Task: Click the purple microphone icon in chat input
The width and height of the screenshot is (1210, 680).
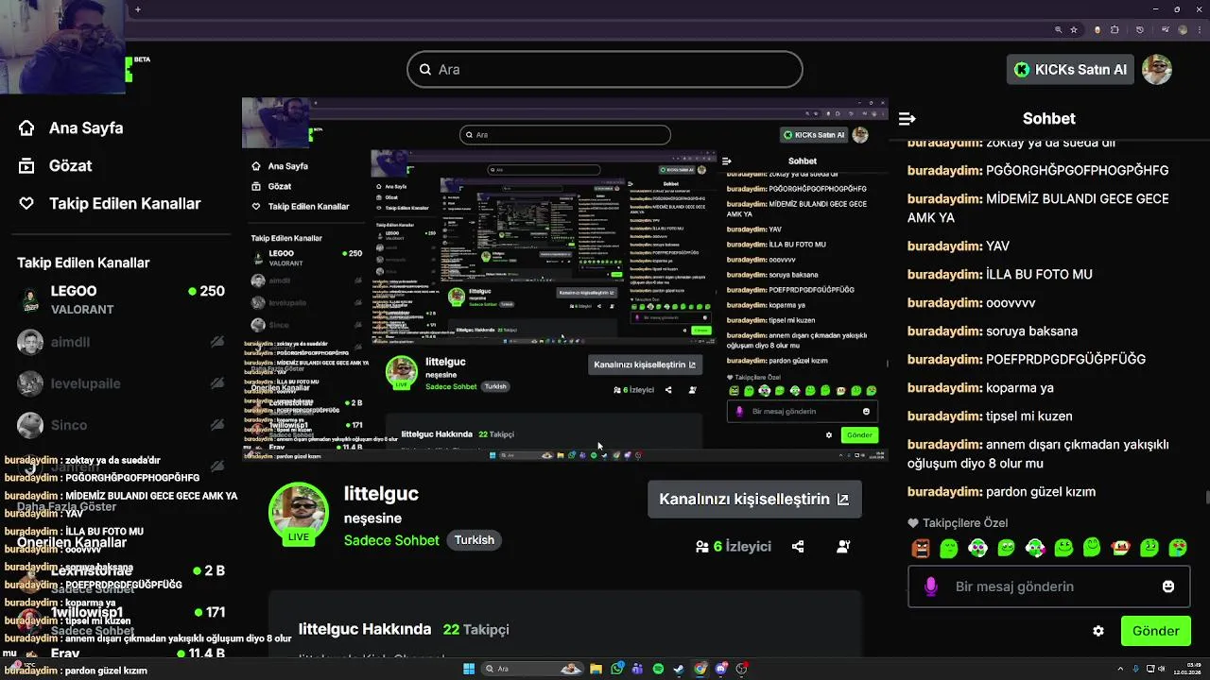Action: 931,586
